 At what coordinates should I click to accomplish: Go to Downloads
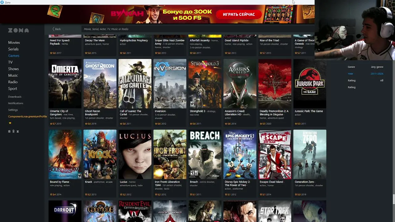pyautogui.click(x=15, y=97)
